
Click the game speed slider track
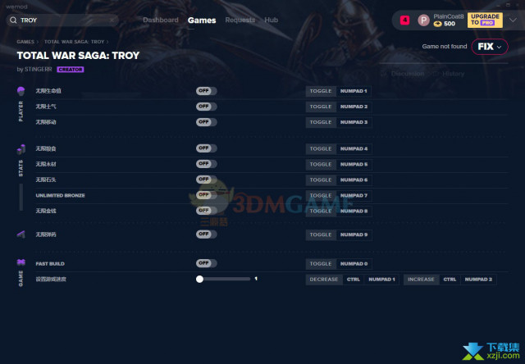click(223, 279)
